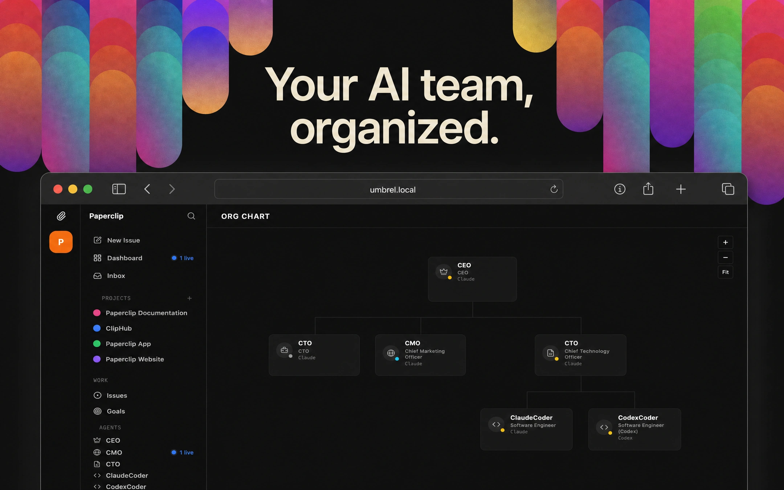Reload the page using the refresh icon
The width and height of the screenshot is (784, 490).
554,189
